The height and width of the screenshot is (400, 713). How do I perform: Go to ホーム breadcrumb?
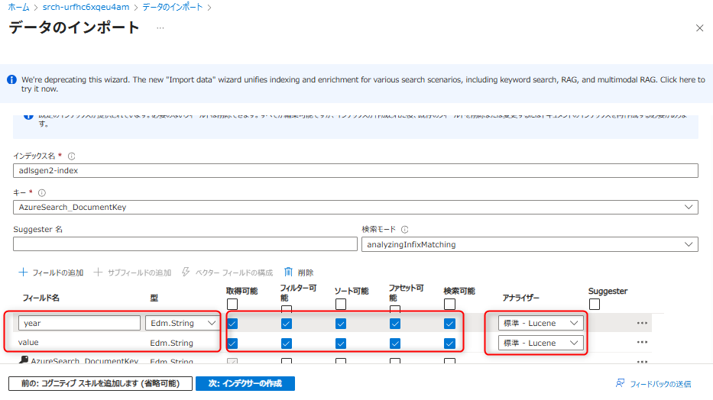tap(18, 8)
